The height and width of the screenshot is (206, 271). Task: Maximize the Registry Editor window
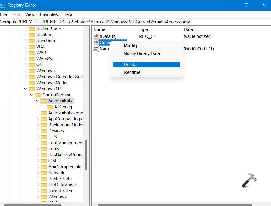[247, 5]
